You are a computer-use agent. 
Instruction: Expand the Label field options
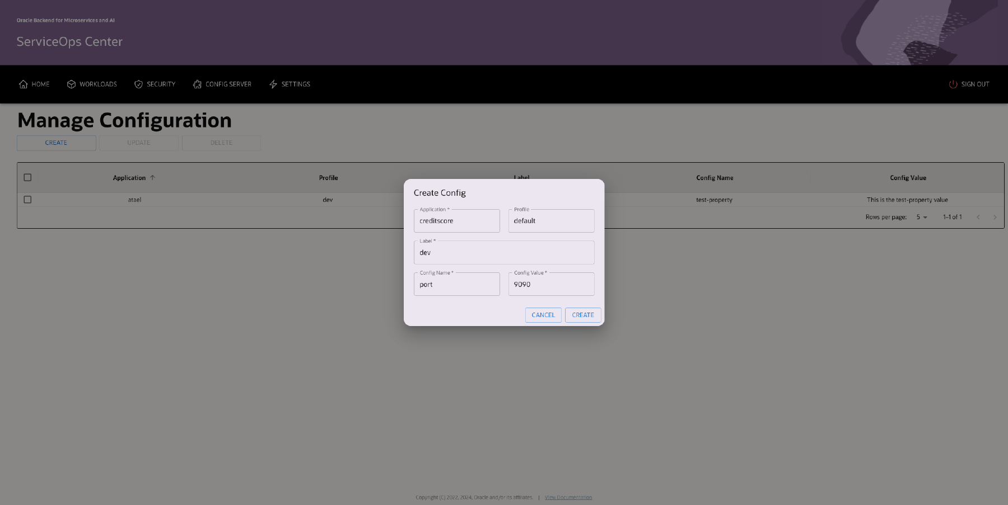click(x=503, y=252)
